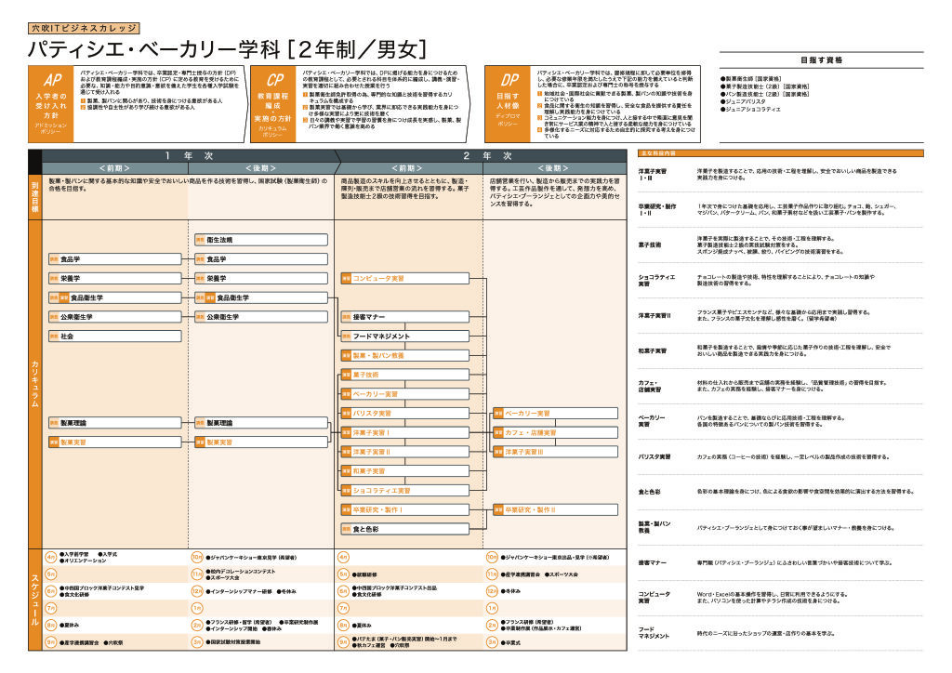This screenshot has width=952, height=673.
Task: Select the 入学前学習 schedule entry
Action: click(74, 555)
